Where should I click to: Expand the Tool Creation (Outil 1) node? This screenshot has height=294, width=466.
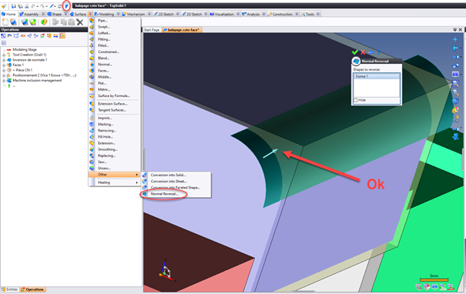[4, 55]
